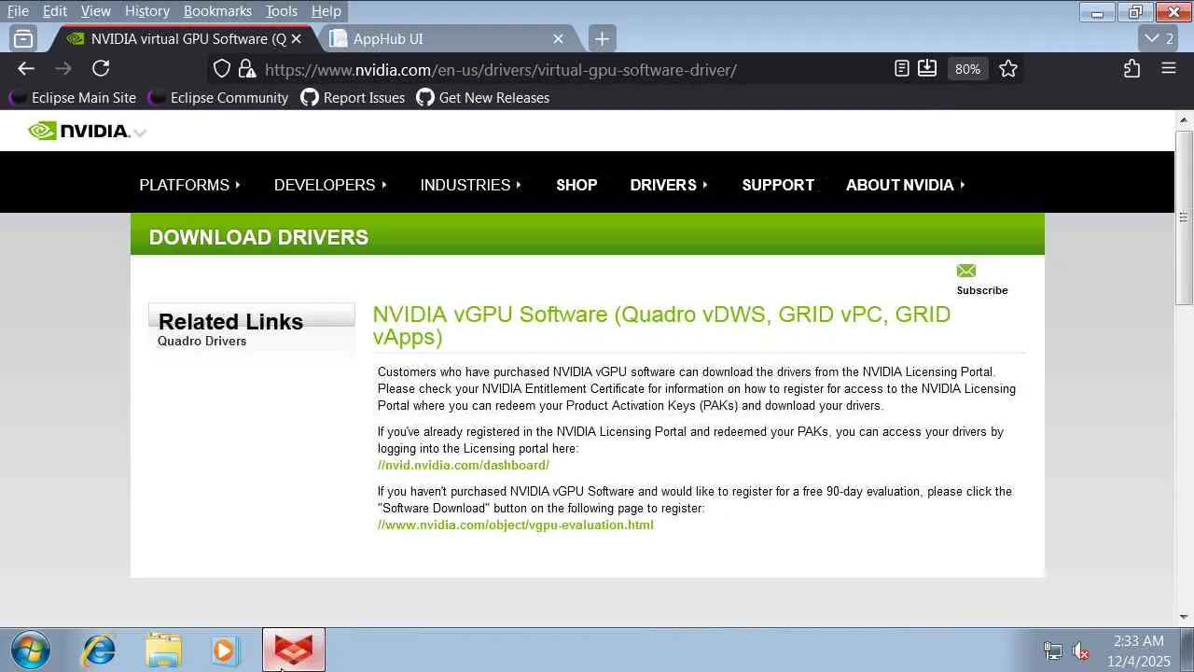Click the Subscribe envelope icon

point(966,271)
